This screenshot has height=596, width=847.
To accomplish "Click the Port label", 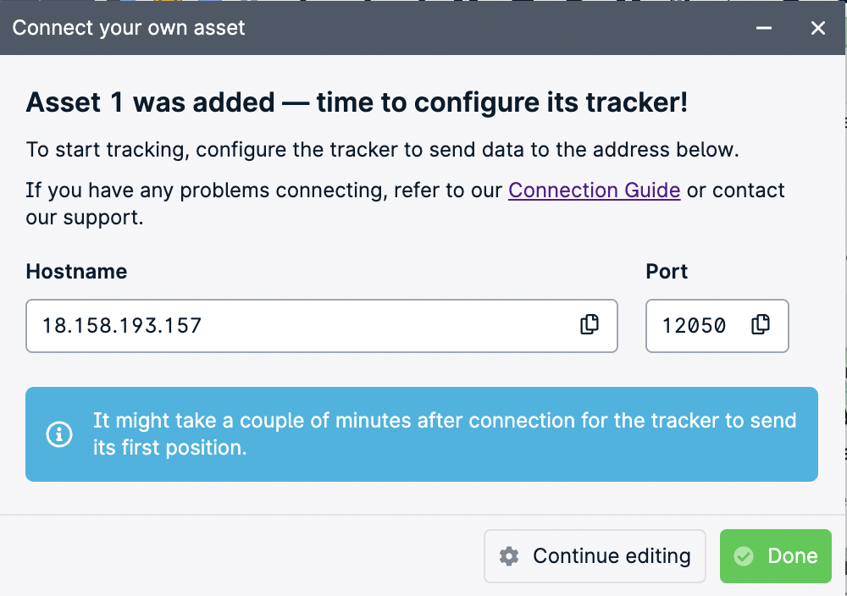I will 667,272.
